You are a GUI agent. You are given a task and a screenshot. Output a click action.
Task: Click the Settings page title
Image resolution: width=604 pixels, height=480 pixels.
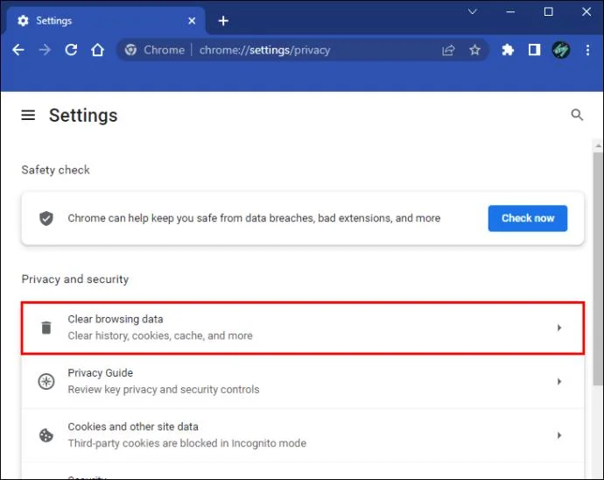(83, 116)
